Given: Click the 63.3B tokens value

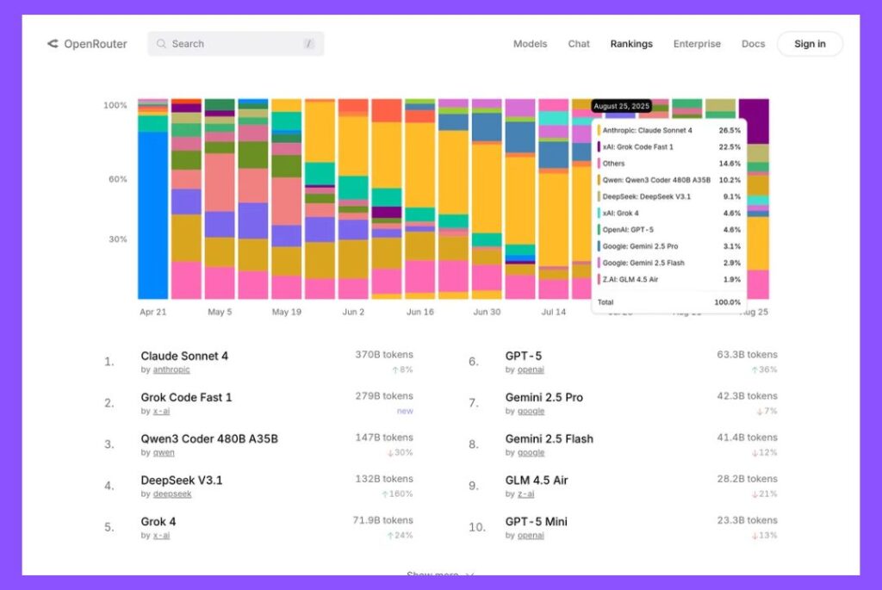Looking at the screenshot, I should [747, 354].
